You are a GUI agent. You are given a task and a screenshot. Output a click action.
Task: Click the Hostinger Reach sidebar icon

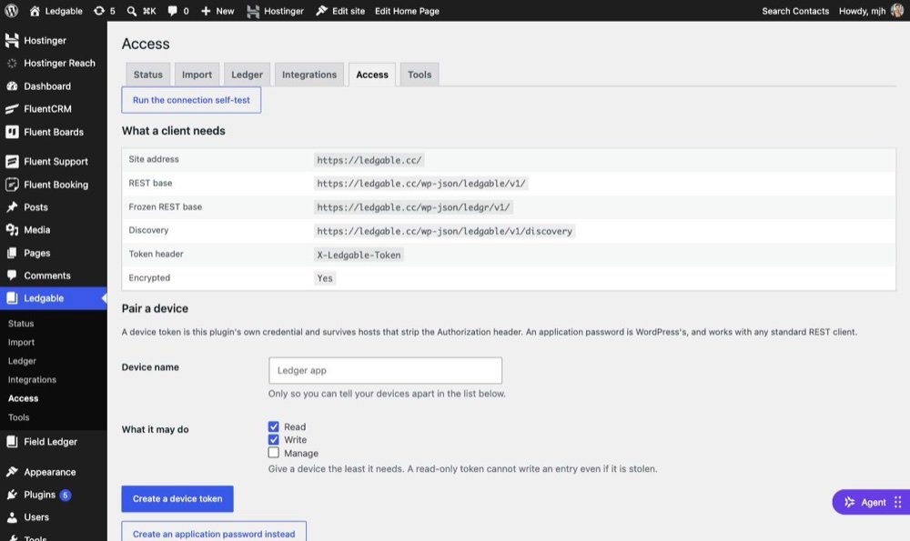(x=12, y=64)
